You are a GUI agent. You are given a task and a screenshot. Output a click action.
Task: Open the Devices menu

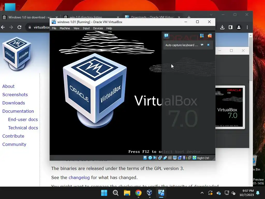(98, 28)
